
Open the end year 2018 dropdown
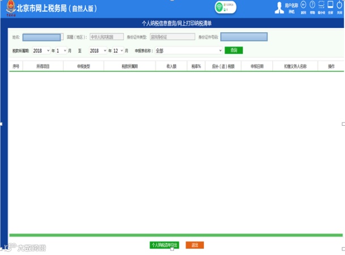[98, 51]
